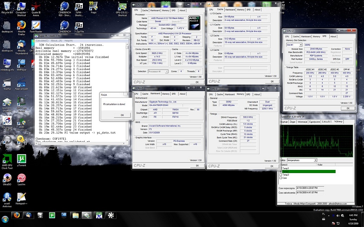Click OK in the CPU-Z cache window
The height and width of the screenshot is (227, 364).
coord(272,82)
